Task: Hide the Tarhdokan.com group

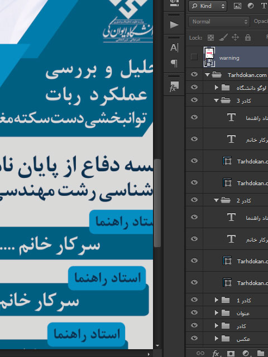Action: point(194,74)
